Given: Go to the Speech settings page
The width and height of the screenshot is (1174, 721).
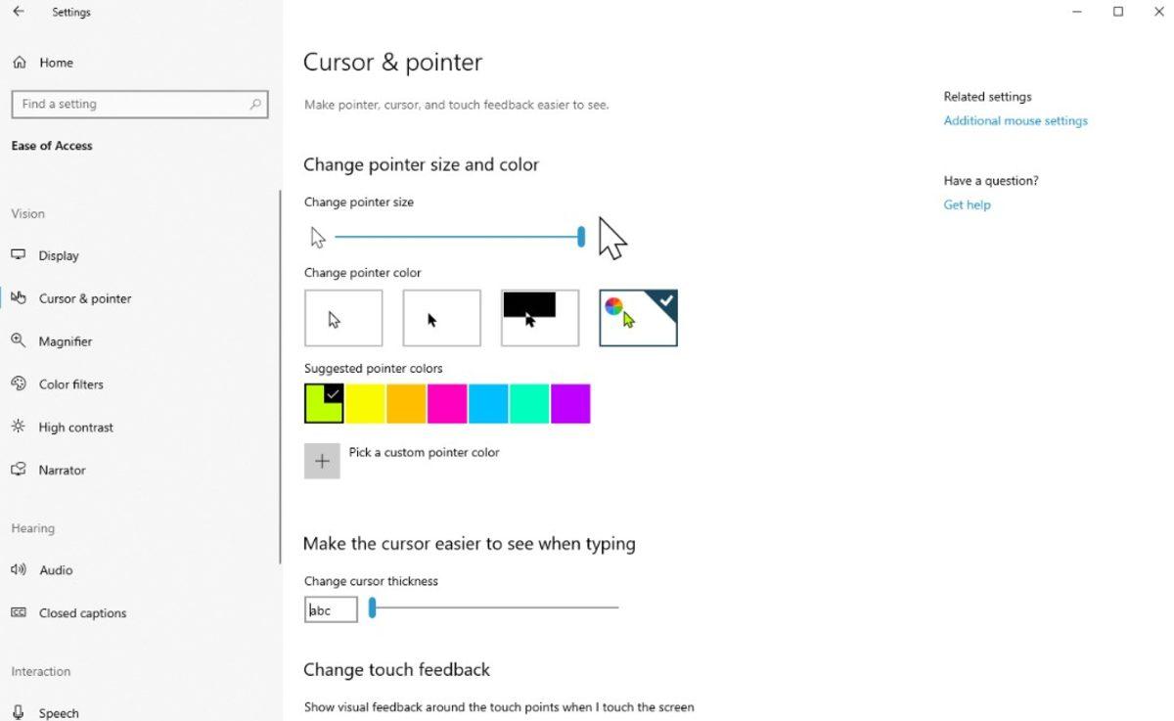Looking at the screenshot, I should pyautogui.click(x=60, y=712).
